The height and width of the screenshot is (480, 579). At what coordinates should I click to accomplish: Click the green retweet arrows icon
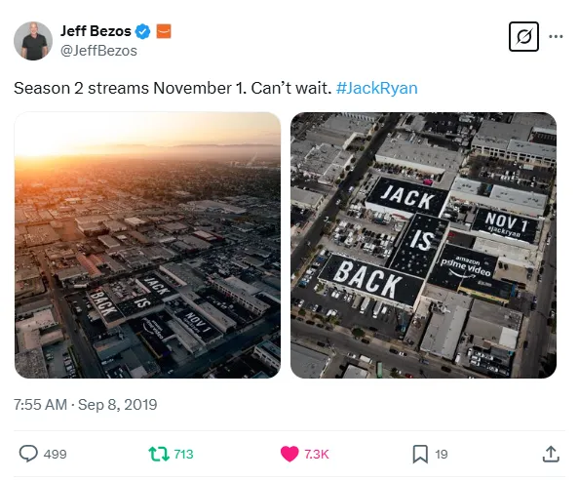(159, 454)
